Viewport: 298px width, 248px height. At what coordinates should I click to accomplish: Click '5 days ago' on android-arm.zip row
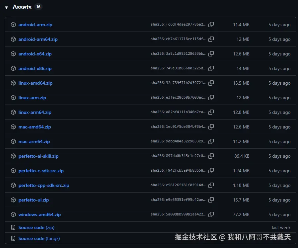click(279, 25)
